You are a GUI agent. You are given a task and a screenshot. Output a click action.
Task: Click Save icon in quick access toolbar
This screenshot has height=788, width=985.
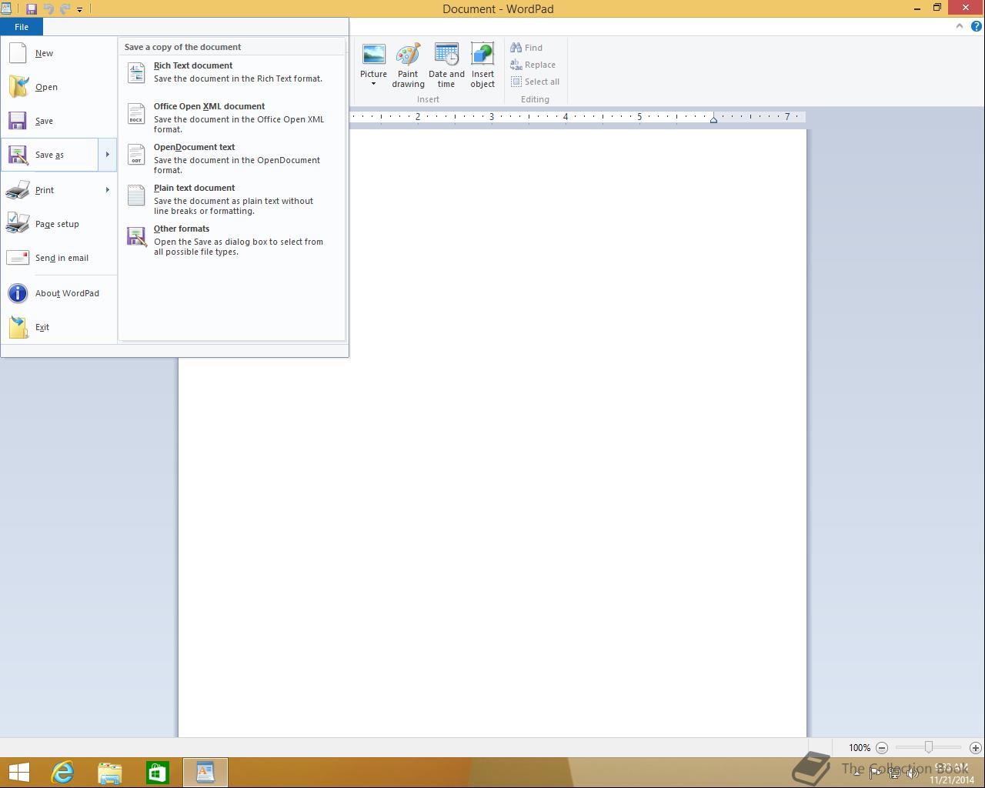(32, 9)
